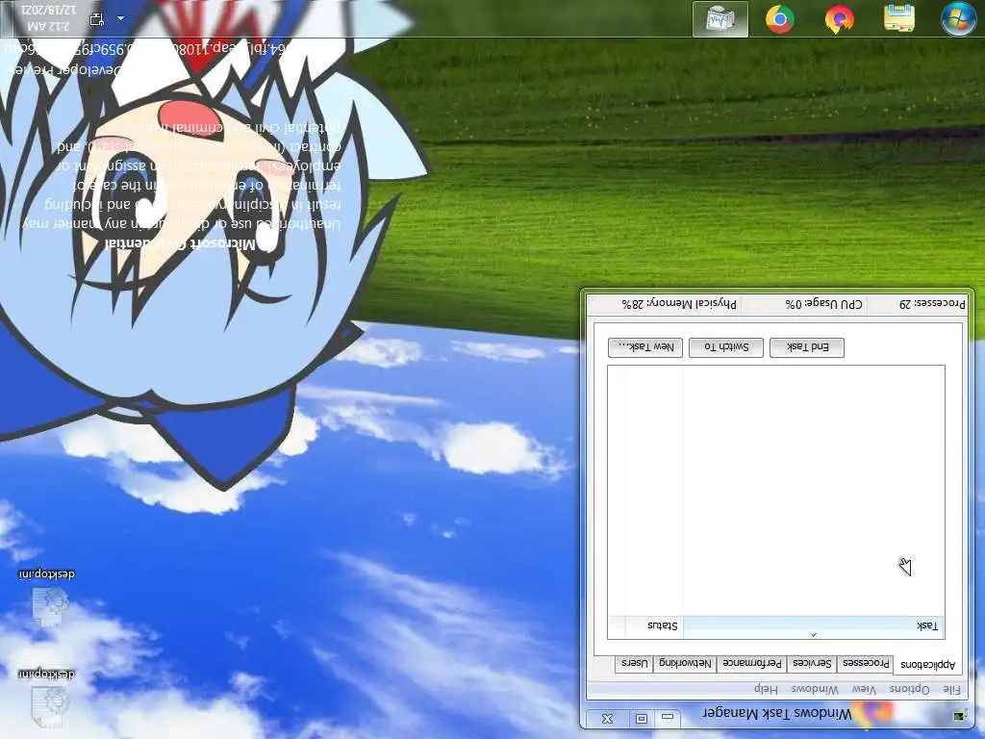Minimize the Windows Task Manager window
Image resolution: width=985 pixels, height=739 pixels.
point(668,717)
